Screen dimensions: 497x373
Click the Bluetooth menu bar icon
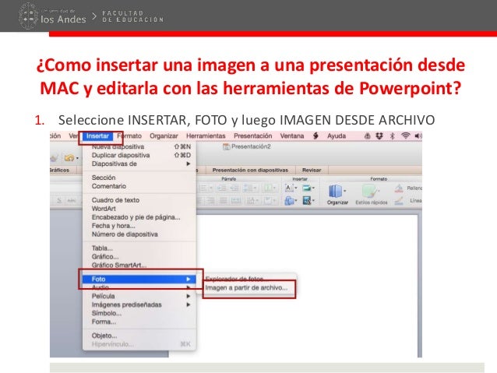pyautogui.click(x=392, y=136)
